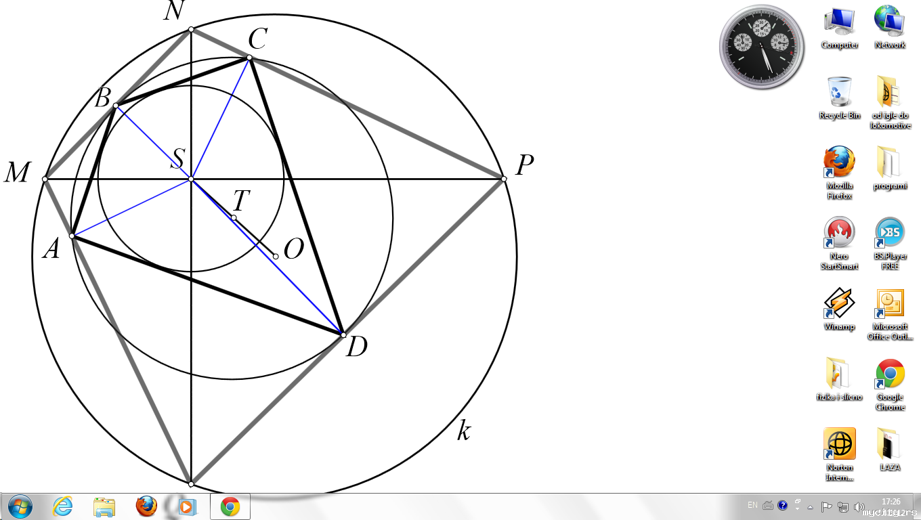Open the Action Center flag icon
The height and width of the screenshot is (520, 921).
coord(826,506)
